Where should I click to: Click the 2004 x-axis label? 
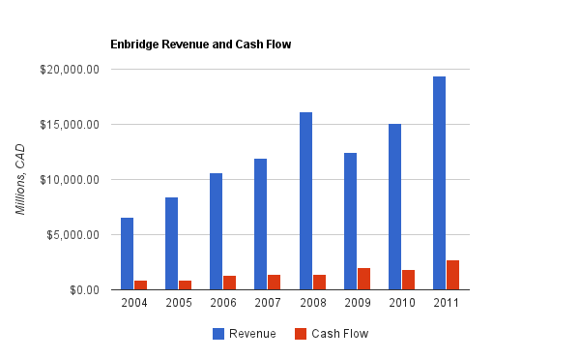(134, 303)
